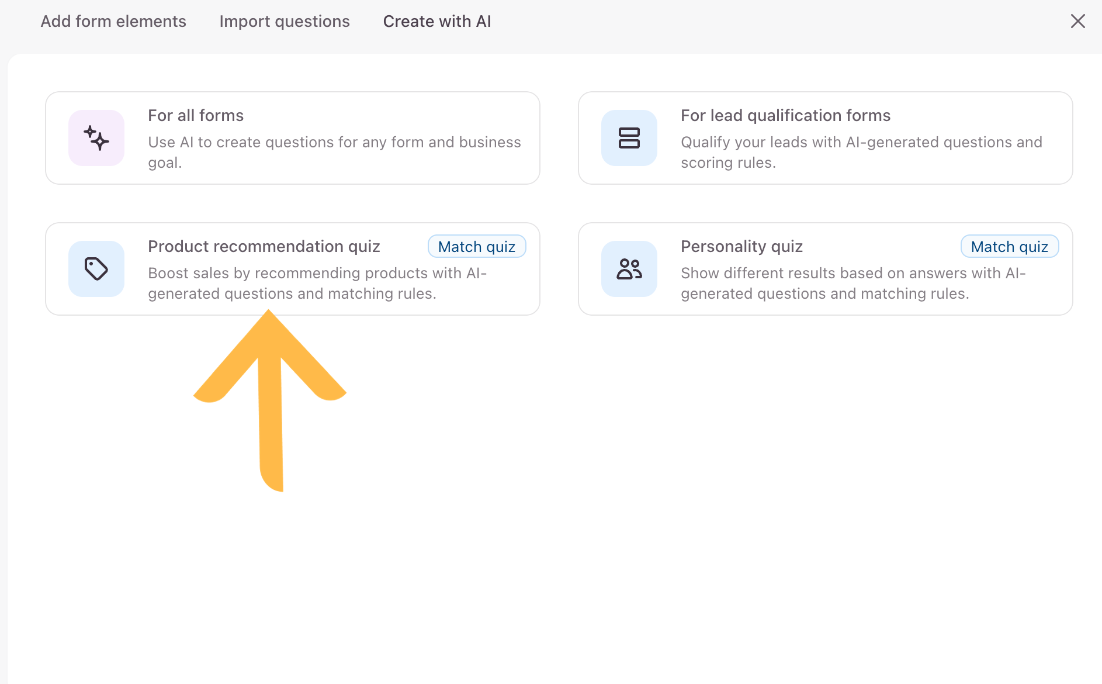Click the price tag product quiz icon
Screen dimensions: 1102x684
[96, 269]
